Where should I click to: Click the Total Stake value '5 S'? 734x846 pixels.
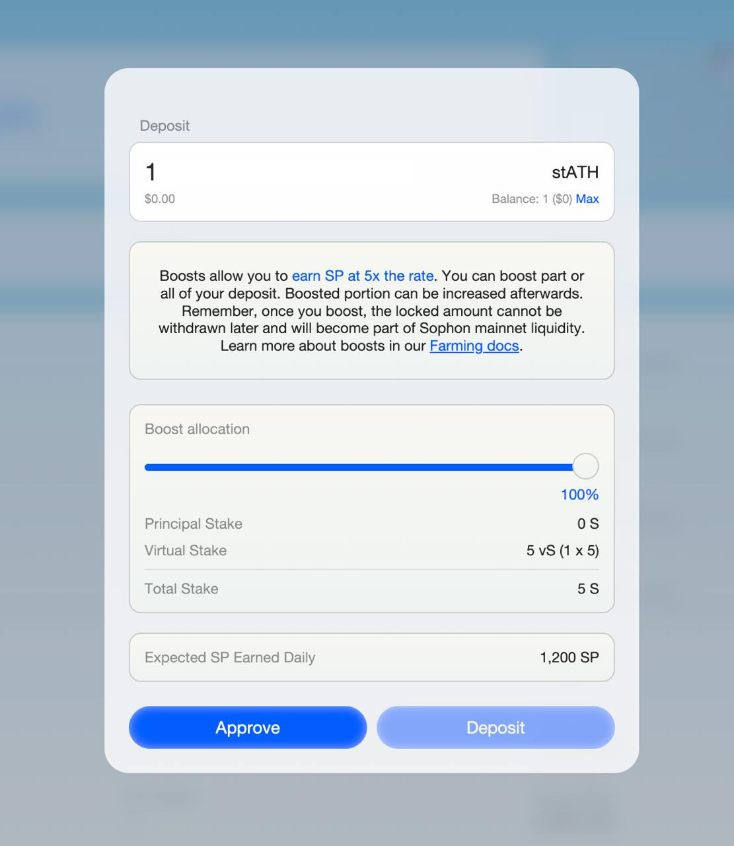click(x=587, y=589)
